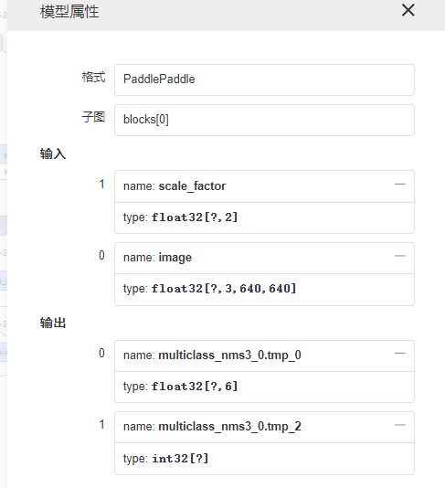Viewport: 445px width, 488px height.
Task: Select the name multiclass_nms3_0.tmp_0 text
Action: (212, 355)
